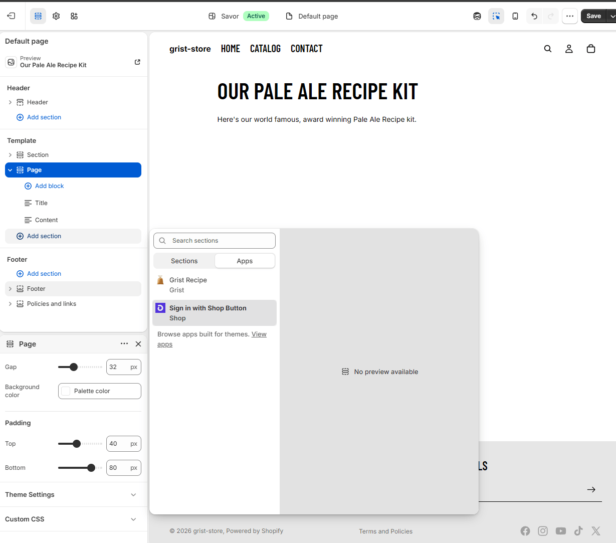Image resolution: width=616 pixels, height=543 pixels.
Task: Click the account person icon
Action: coord(569,49)
